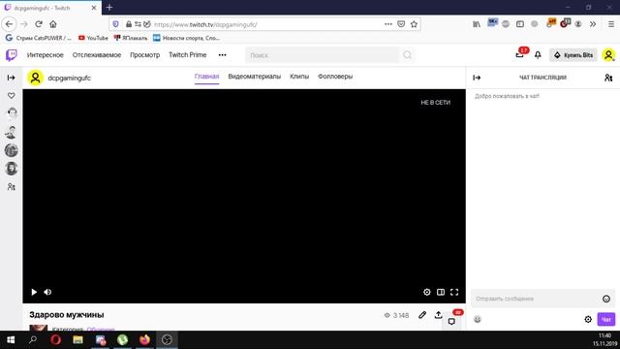This screenshot has height=349, width=620.
Task: Open the YouTube bookmark
Action: [x=93, y=38]
